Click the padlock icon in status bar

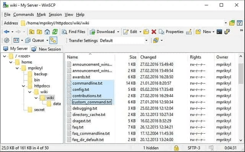176,148
